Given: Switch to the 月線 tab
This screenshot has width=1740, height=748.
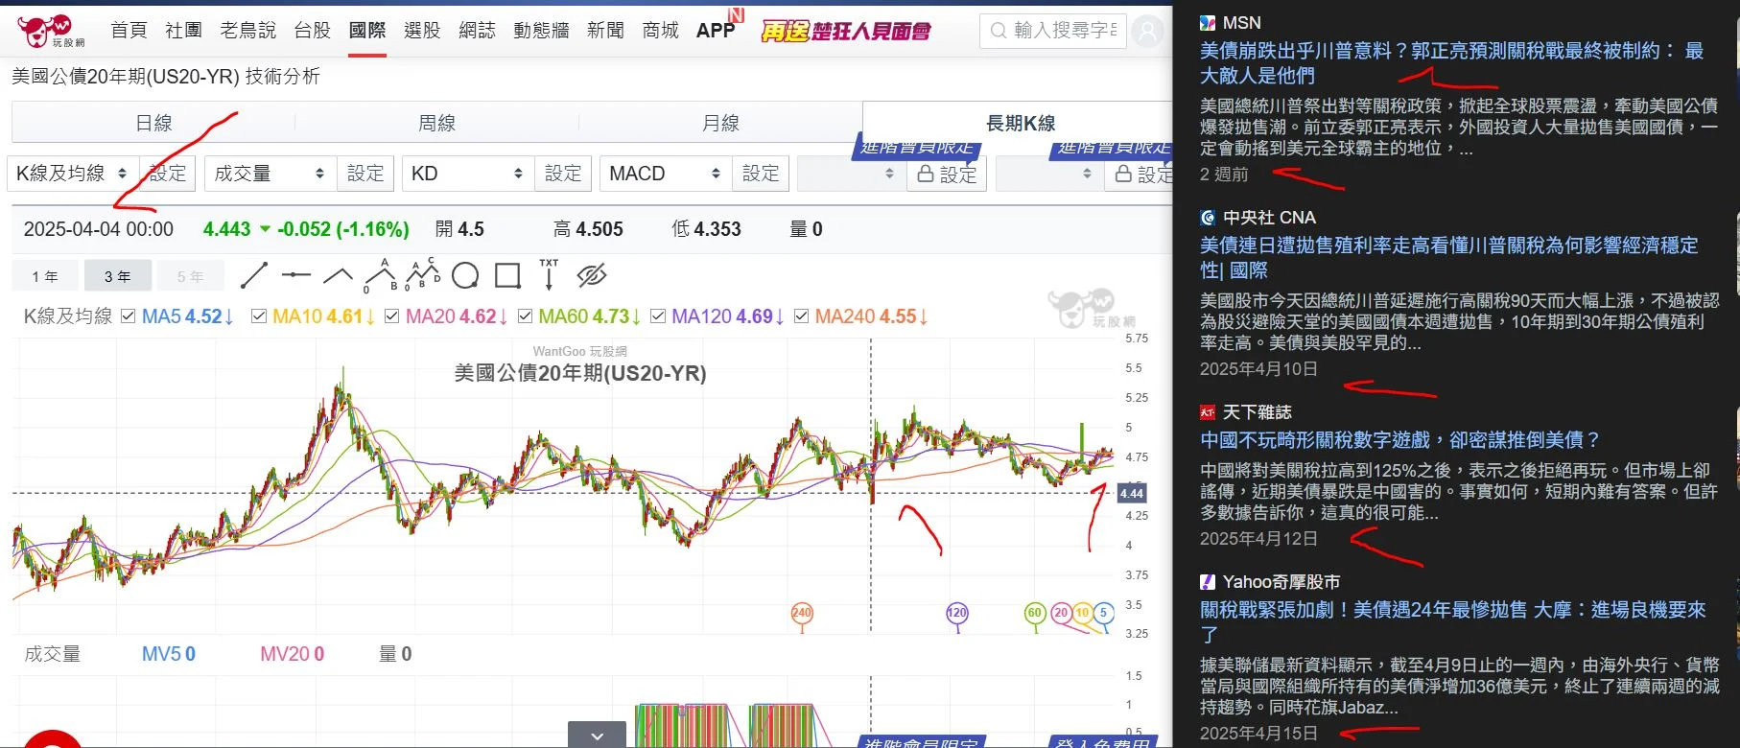Looking at the screenshot, I should pyautogui.click(x=720, y=123).
